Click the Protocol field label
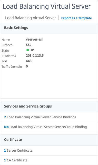The image size is (98, 165). point(7,45)
